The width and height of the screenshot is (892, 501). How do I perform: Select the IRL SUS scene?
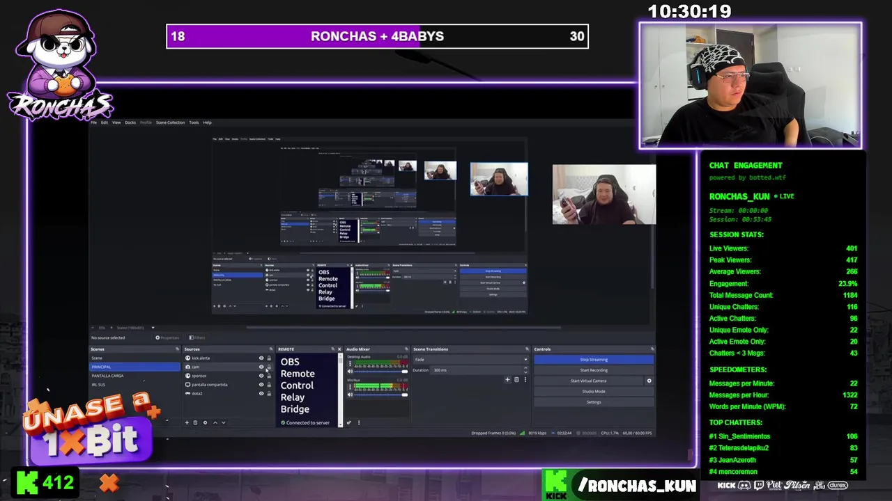point(135,385)
